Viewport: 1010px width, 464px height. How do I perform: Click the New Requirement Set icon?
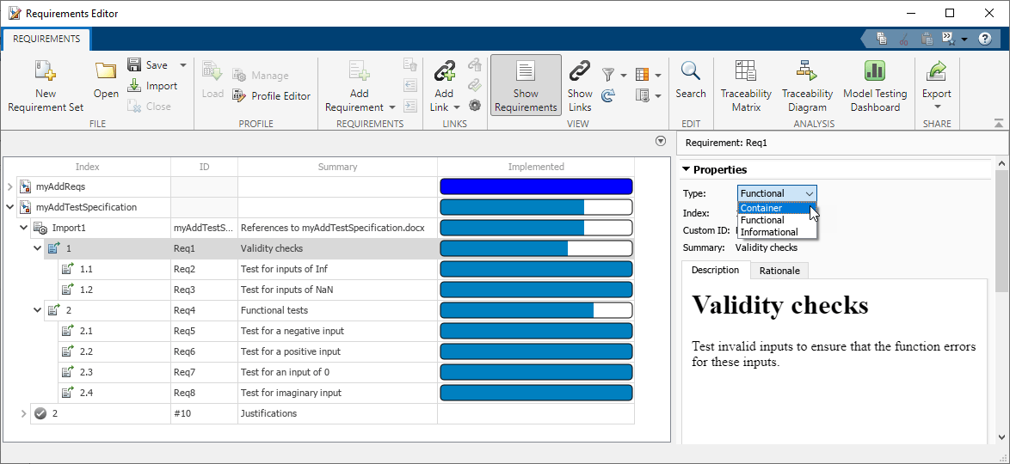[46, 72]
